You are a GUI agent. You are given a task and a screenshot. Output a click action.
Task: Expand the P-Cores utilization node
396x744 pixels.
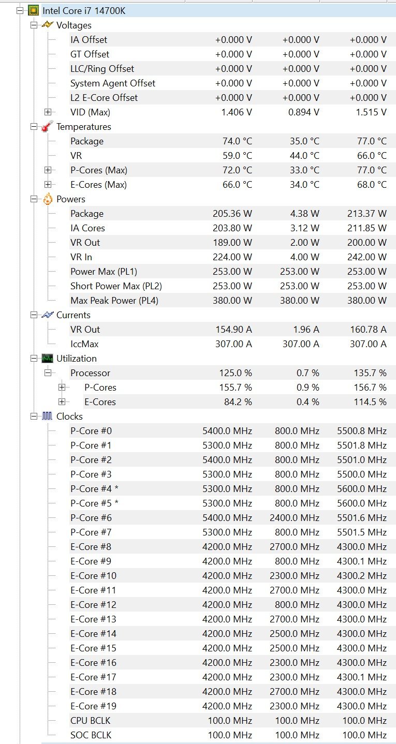62,387
